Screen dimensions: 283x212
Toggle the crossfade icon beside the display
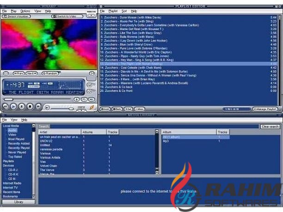point(90,85)
